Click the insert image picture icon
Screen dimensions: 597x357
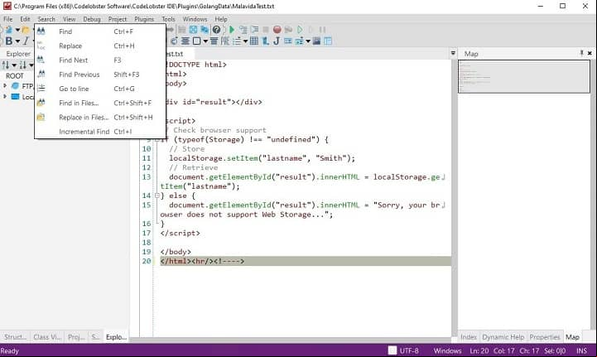coord(316,41)
